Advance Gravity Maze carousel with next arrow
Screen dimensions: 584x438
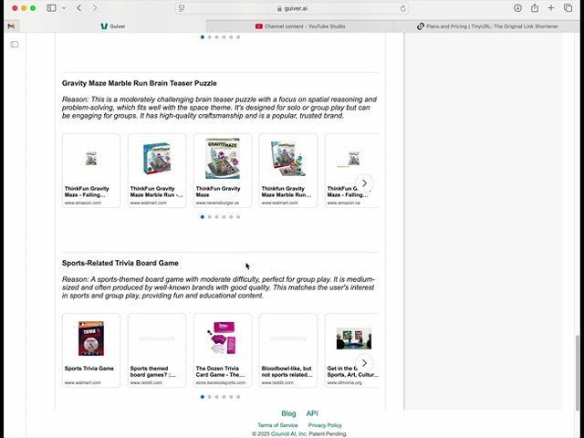click(364, 182)
